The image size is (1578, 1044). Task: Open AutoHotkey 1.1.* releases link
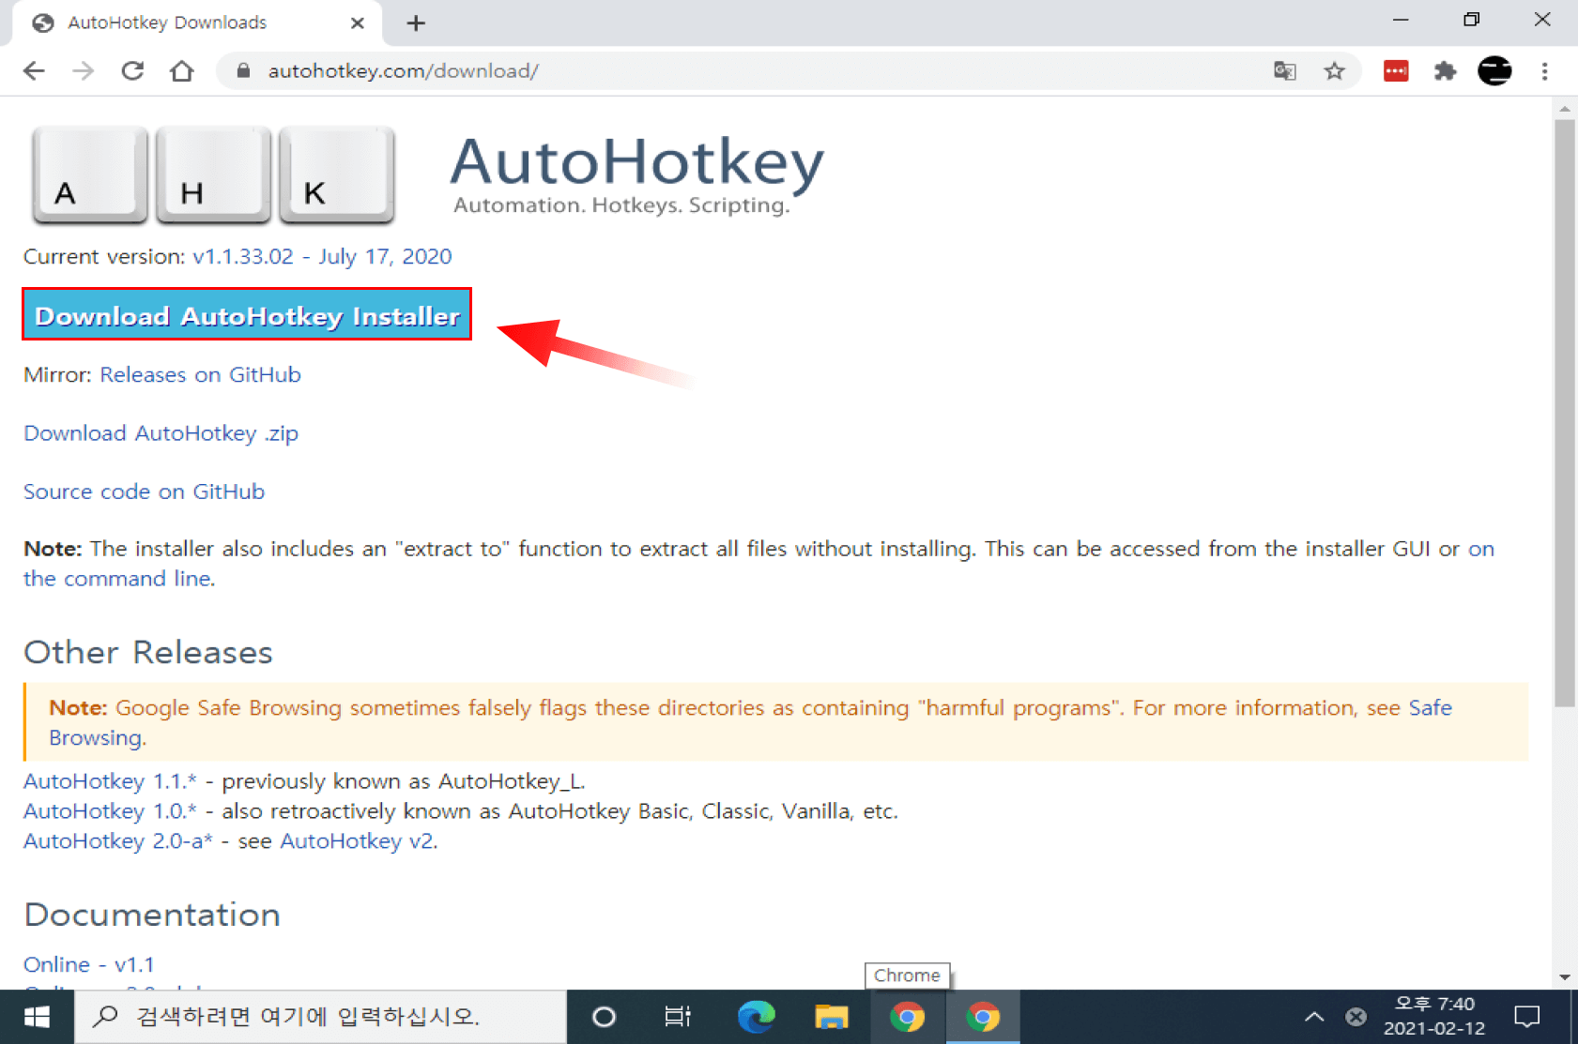pos(110,781)
